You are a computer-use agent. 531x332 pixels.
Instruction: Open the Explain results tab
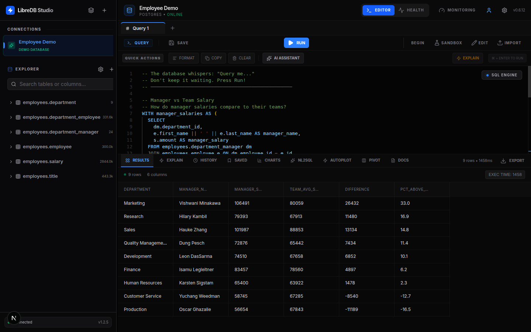click(x=171, y=160)
